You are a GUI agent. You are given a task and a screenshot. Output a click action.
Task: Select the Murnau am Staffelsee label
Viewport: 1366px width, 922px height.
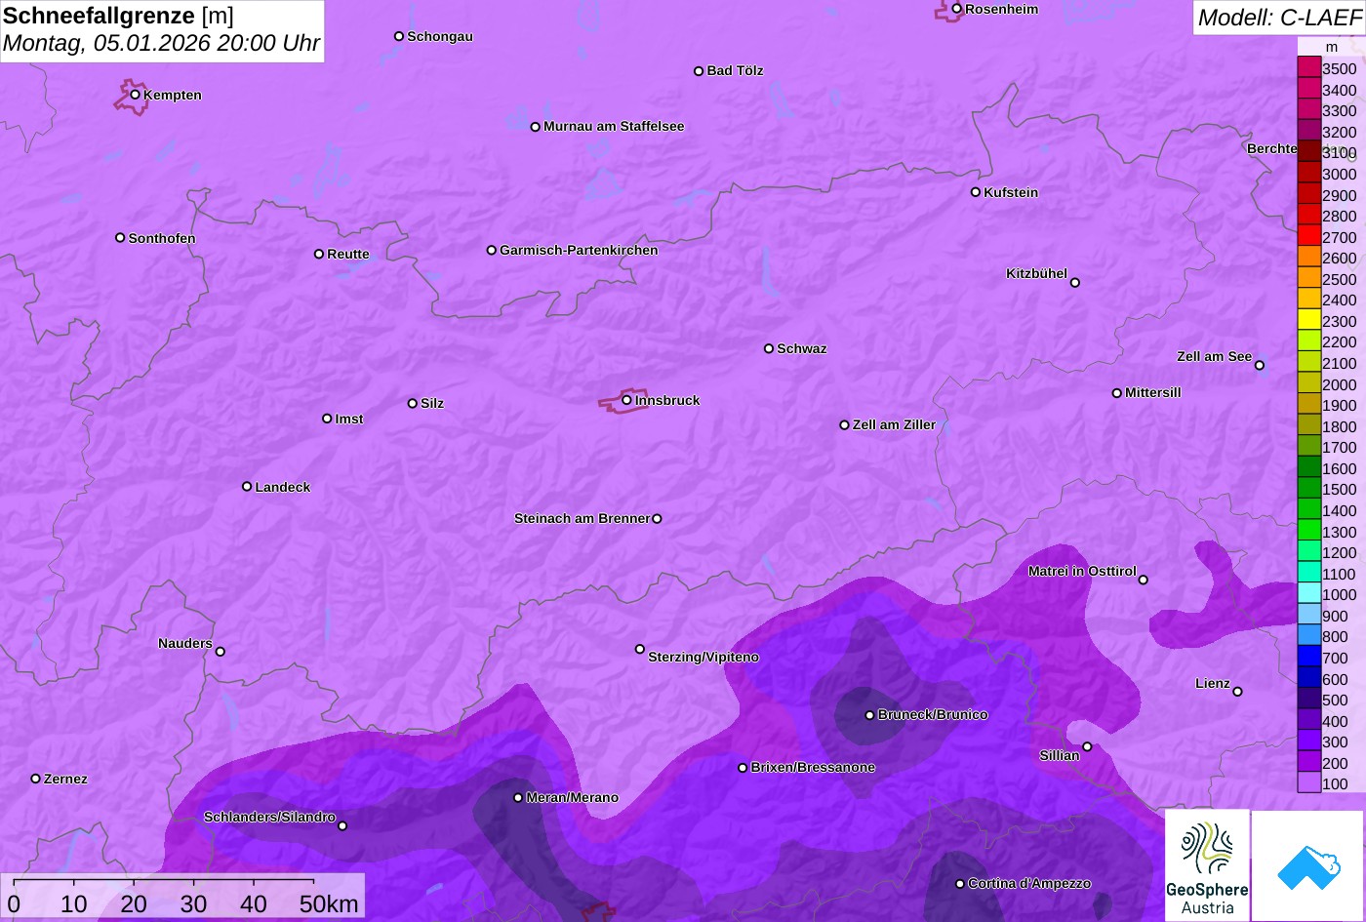614,126
